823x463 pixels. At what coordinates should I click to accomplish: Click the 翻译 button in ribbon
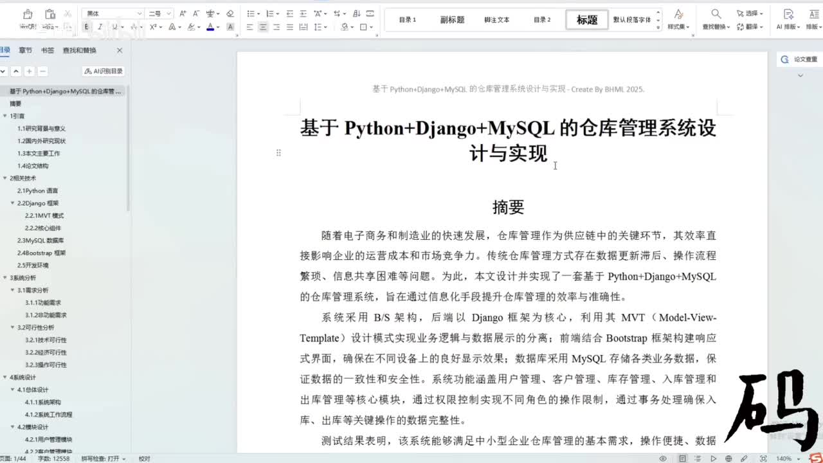(749, 27)
